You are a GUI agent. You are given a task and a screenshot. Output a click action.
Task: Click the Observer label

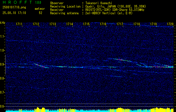click(x=57, y=3)
